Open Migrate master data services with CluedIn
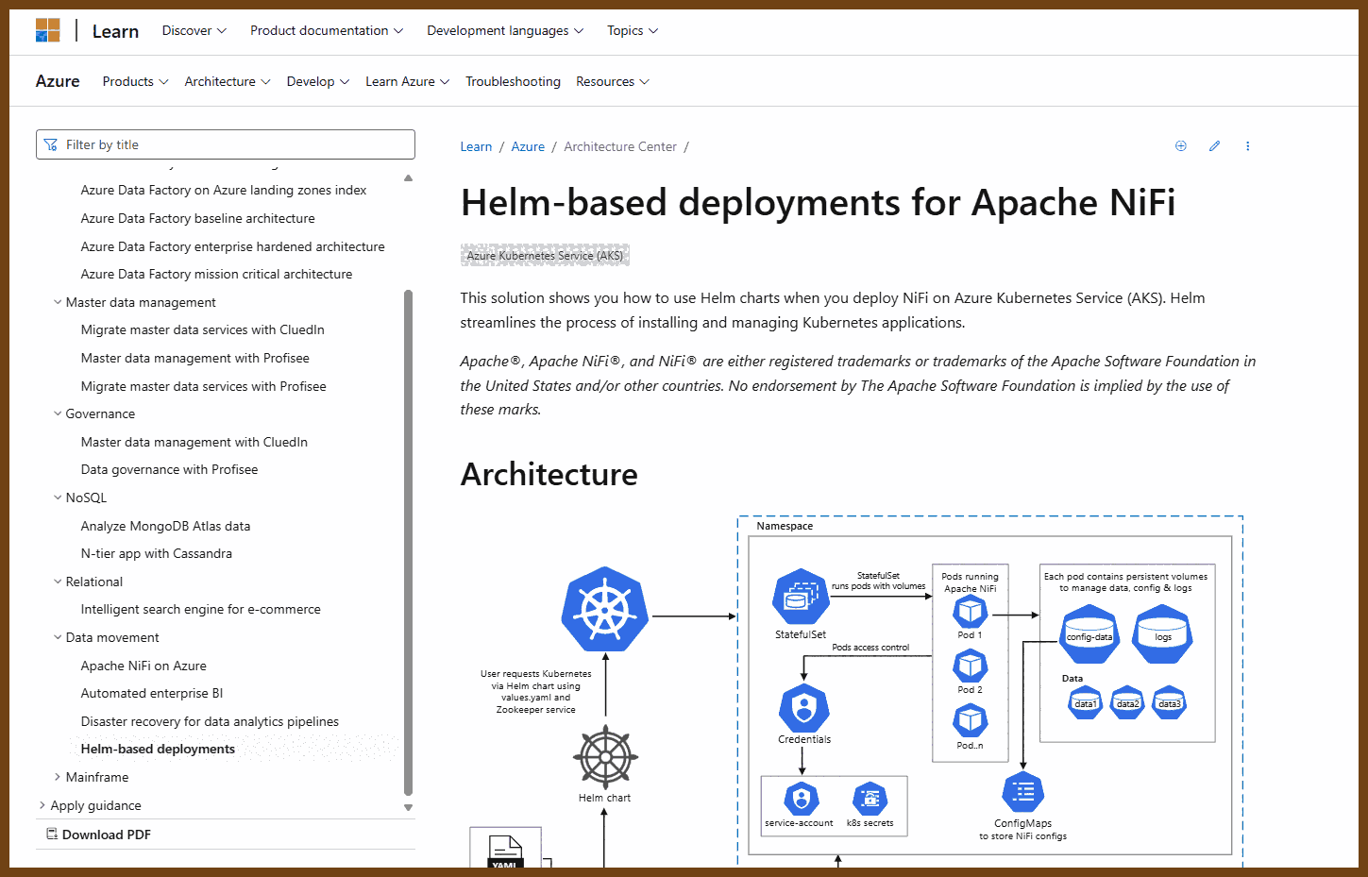Screen dimensions: 1368x877 [x=203, y=329]
